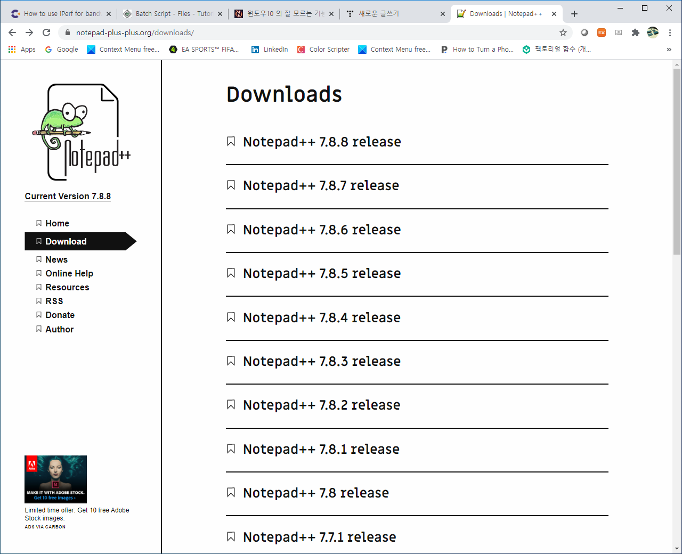
Task: Select Download in sidebar menu
Action: tap(80, 241)
